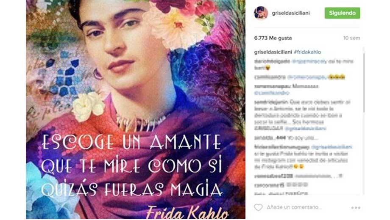This screenshot has width=390, height=220.
Task: Click the Frida Kahlo post image
Action: (x=136, y=110)
